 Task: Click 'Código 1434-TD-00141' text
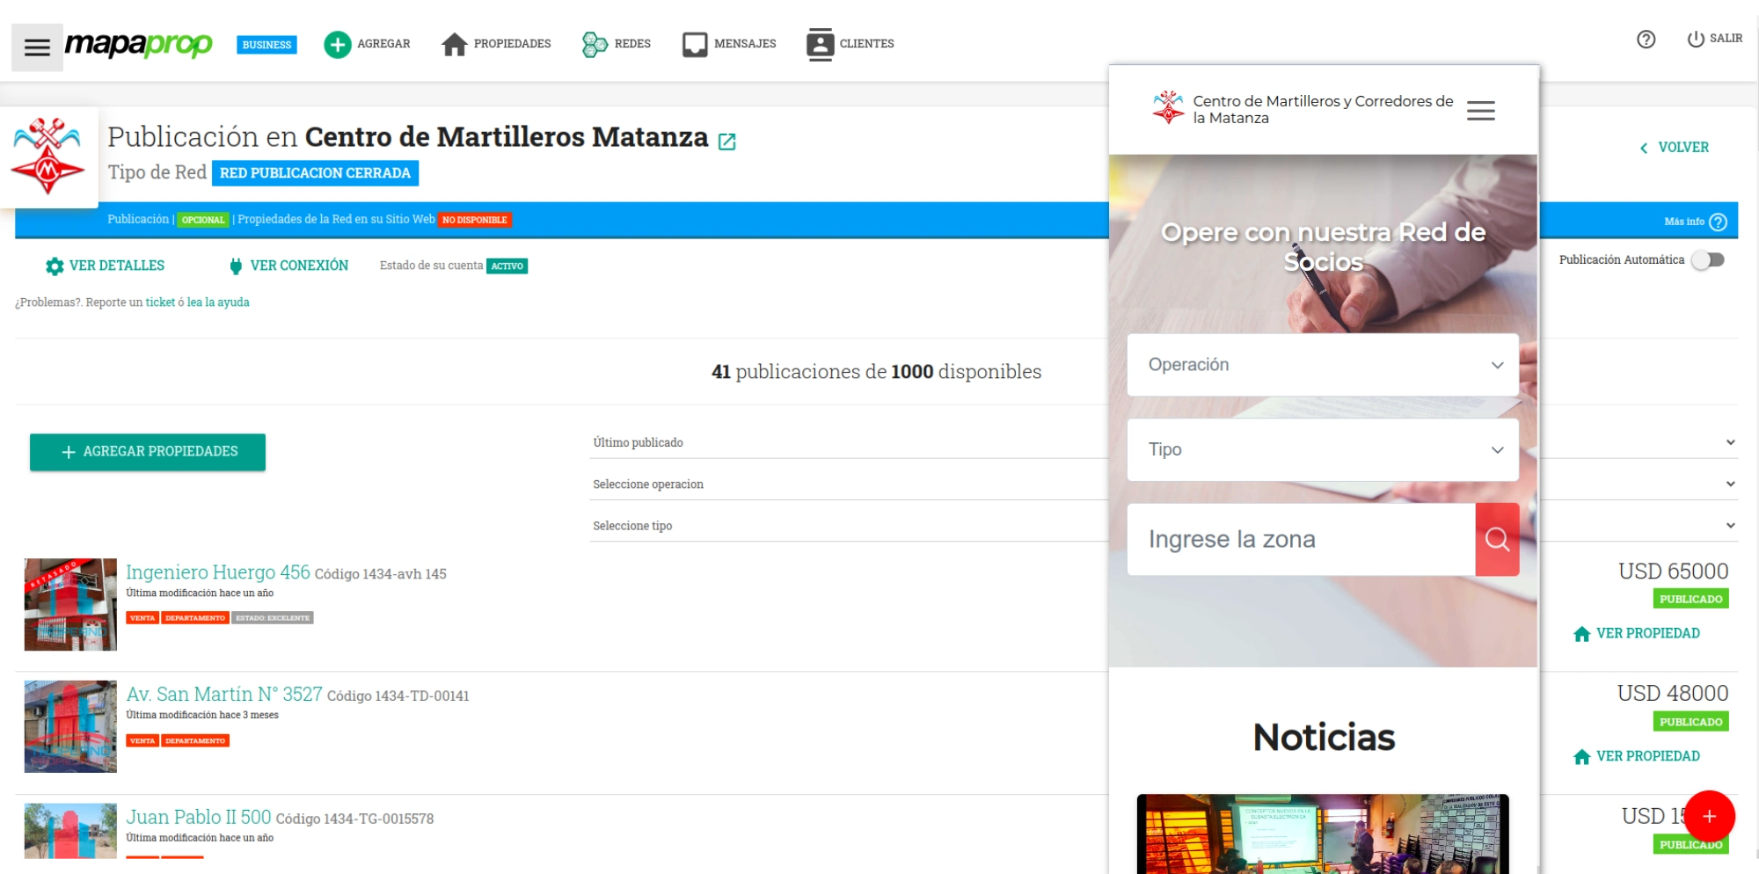pos(398,696)
